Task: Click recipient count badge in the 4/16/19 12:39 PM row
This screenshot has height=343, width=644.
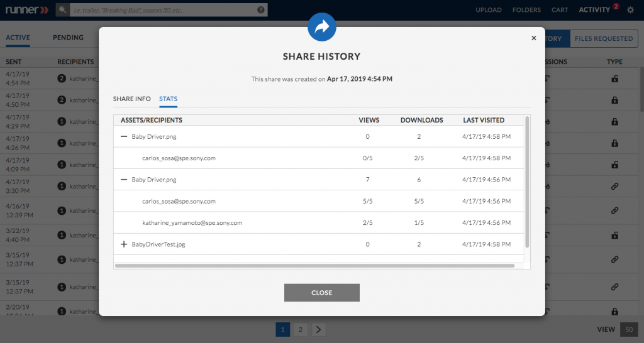Action: tap(62, 210)
